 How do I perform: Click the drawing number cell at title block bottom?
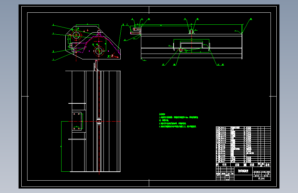[262, 179]
